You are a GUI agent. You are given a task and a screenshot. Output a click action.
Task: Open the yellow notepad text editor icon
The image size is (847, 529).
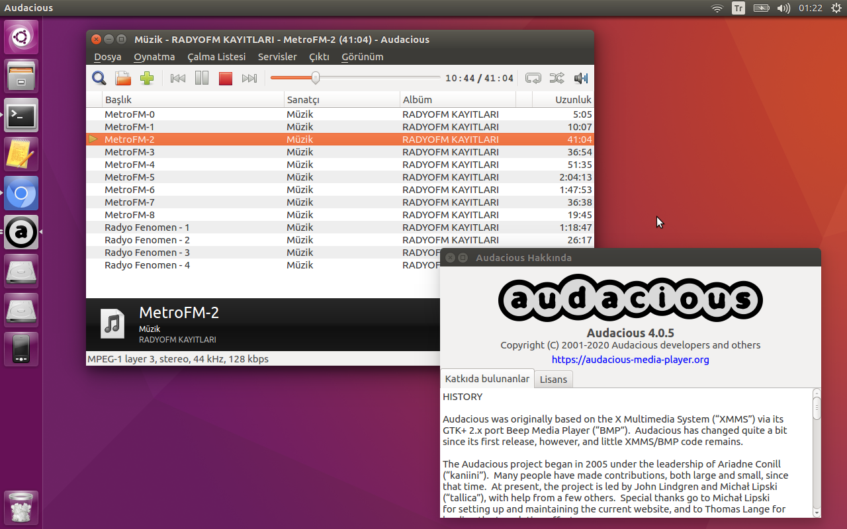[21, 154]
